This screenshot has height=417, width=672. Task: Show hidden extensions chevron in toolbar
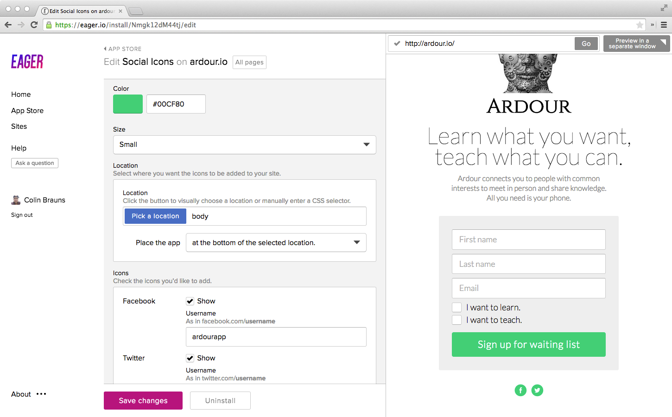pos(653,25)
